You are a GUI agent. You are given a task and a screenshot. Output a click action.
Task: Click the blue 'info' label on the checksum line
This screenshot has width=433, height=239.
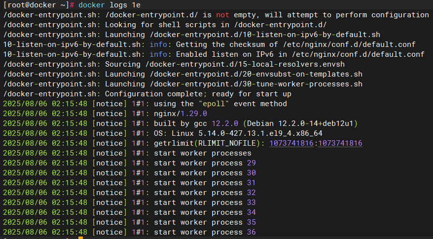[x=158, y=44]
